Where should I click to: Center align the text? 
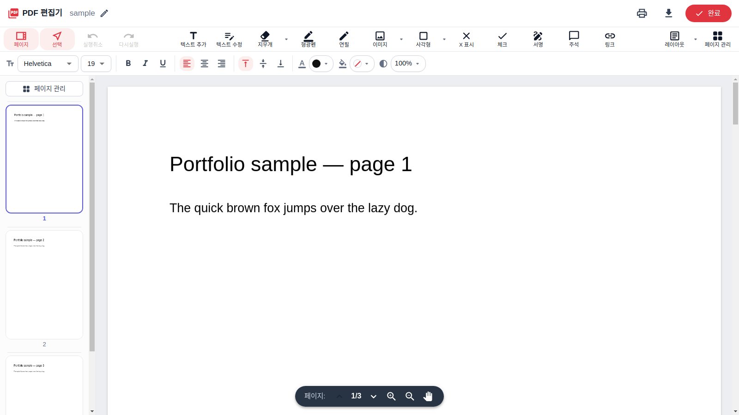coord(204,64)
